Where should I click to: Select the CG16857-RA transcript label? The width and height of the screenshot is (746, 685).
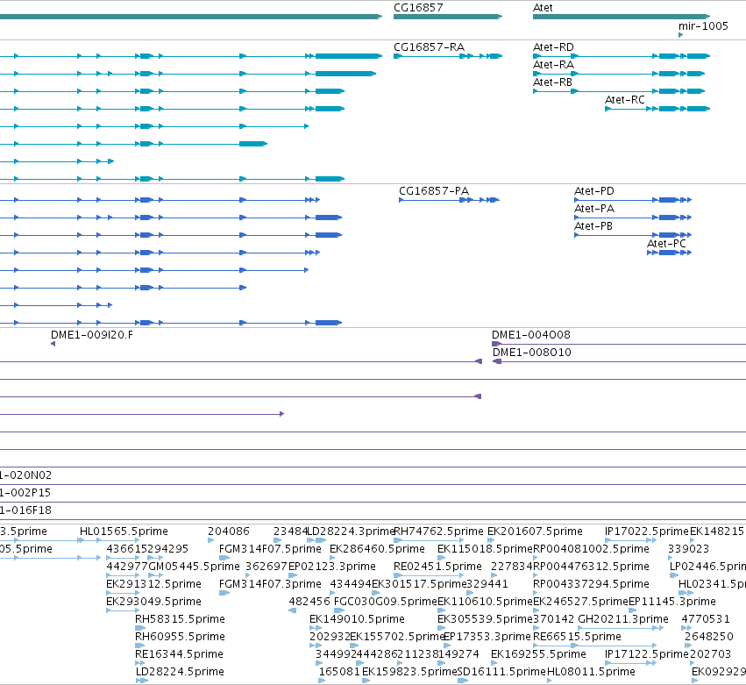430,47
